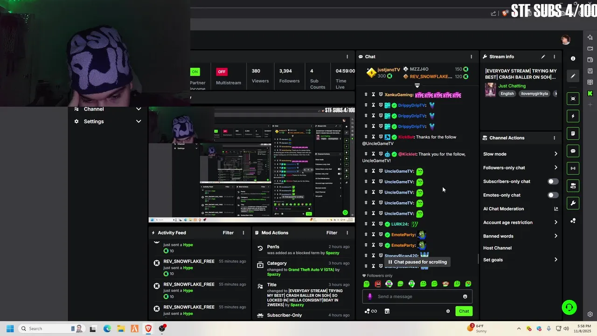
Task: Click the stream preview video
Action: (251, 164)
